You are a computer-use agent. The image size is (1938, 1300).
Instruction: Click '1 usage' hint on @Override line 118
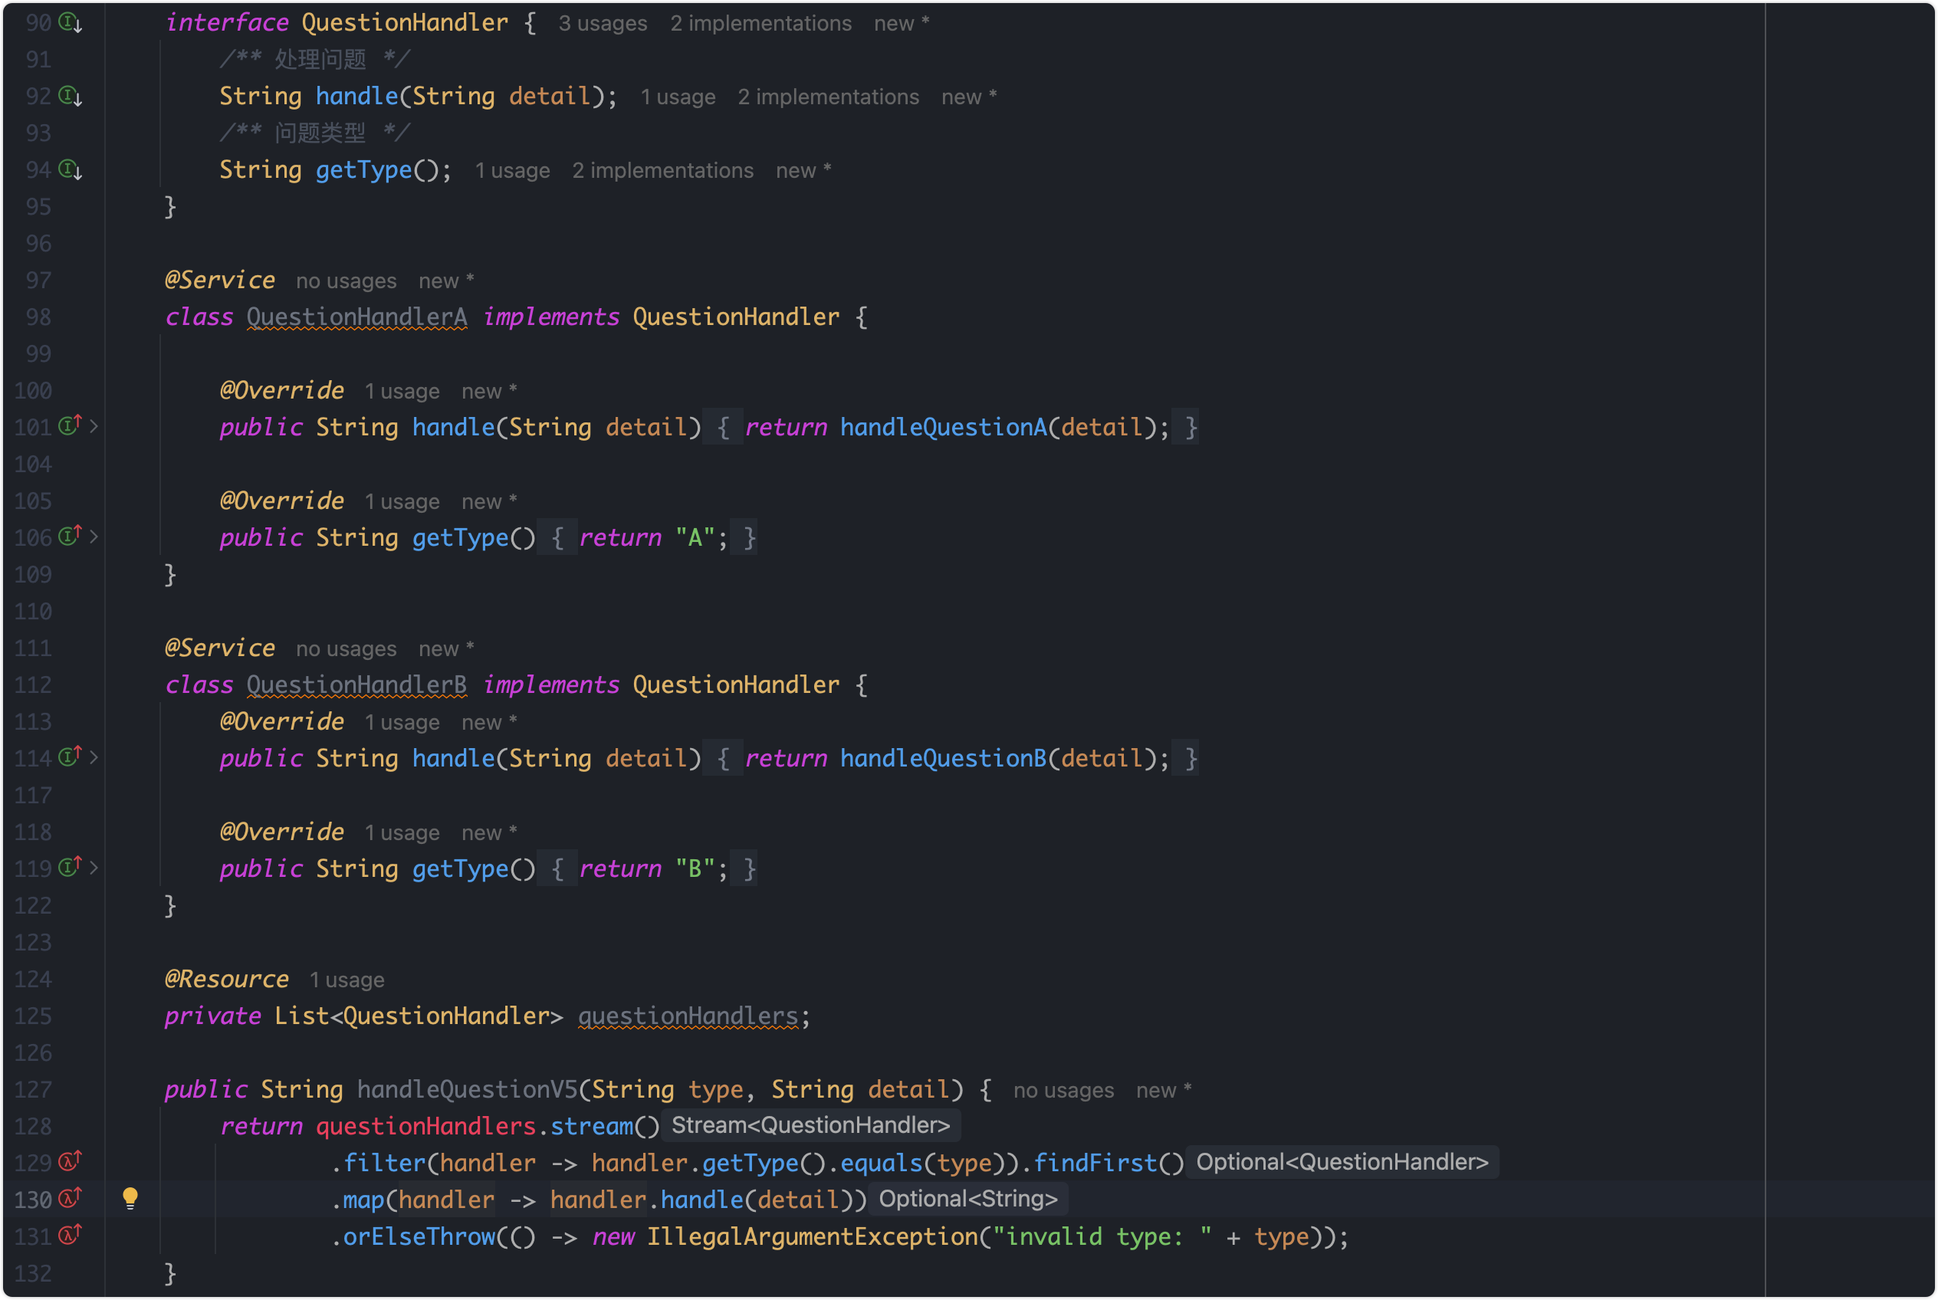402,832
